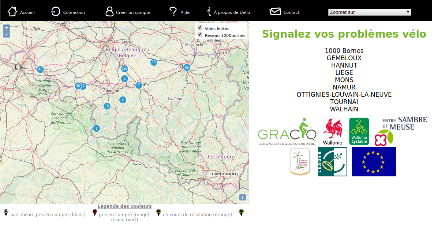Open cluster marker 10 on map
434x241 pixels.
tap(154, 62)
